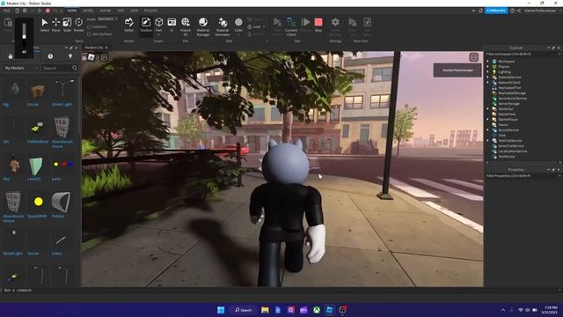Switch to the MODEL ribbon tab
The width and height of the screenshot is (563, 317).
click(88, 11)
